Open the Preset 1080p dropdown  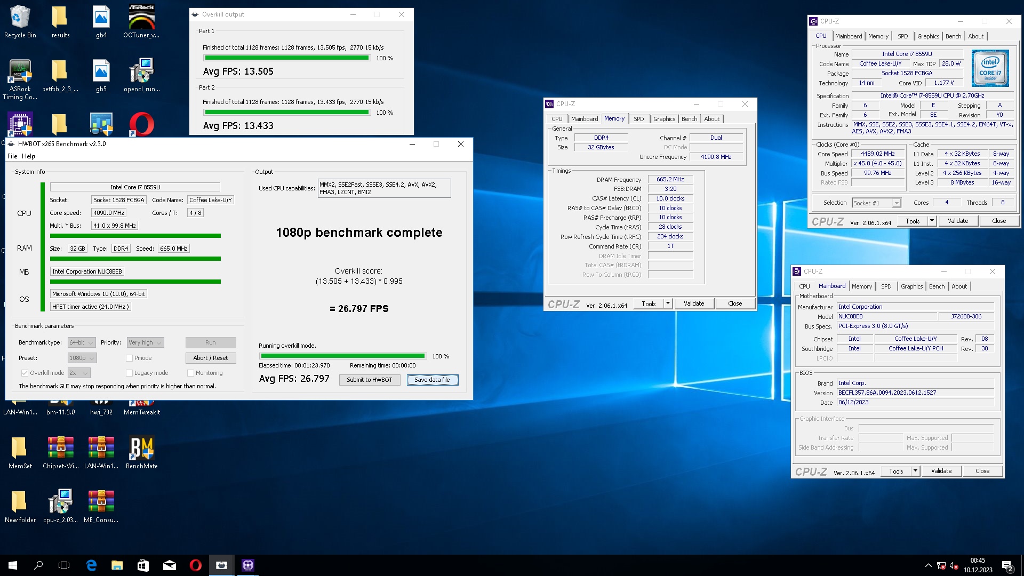pyautogui.click(x=82, y=358)
